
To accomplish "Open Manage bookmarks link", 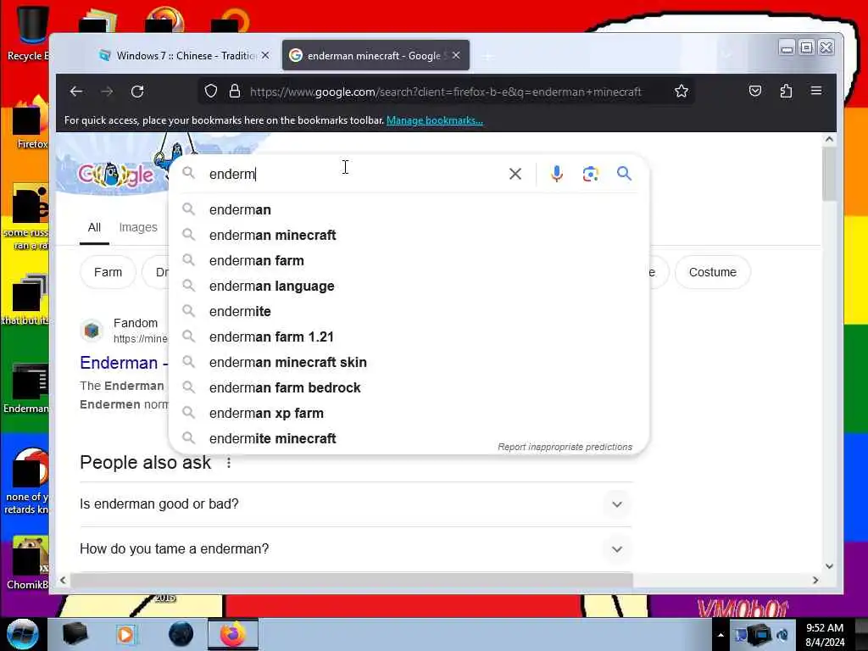I will (435, 120).
